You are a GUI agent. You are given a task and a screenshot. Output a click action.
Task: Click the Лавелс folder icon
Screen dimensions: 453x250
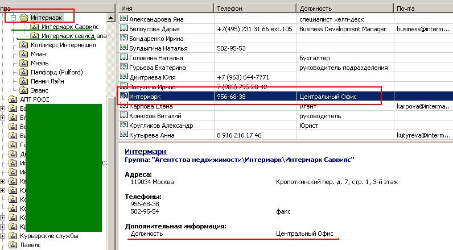pos(13,245)
